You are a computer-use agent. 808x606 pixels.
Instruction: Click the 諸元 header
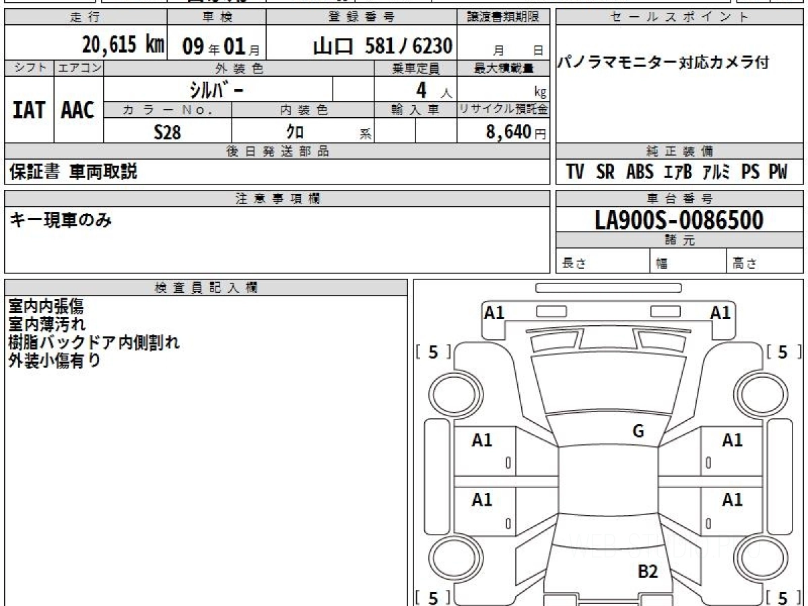679,240
